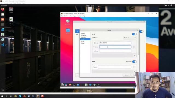Open file manager in Linux Mint panel
The image size is (175, 98).
[78, 85]
